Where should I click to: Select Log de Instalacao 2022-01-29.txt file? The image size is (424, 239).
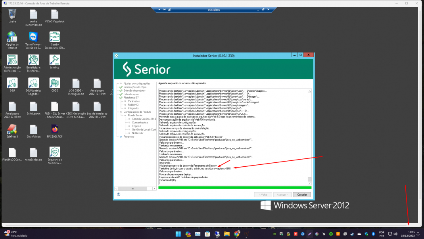pyautogui.click(x=97, y=110)
